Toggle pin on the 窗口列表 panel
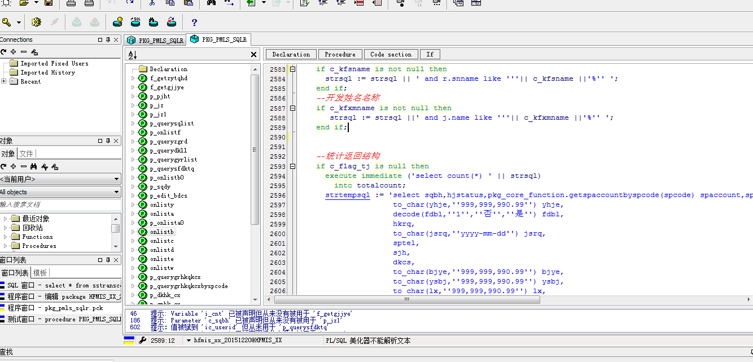Viewport: 753px width, 362px height. tap(108, 260)
